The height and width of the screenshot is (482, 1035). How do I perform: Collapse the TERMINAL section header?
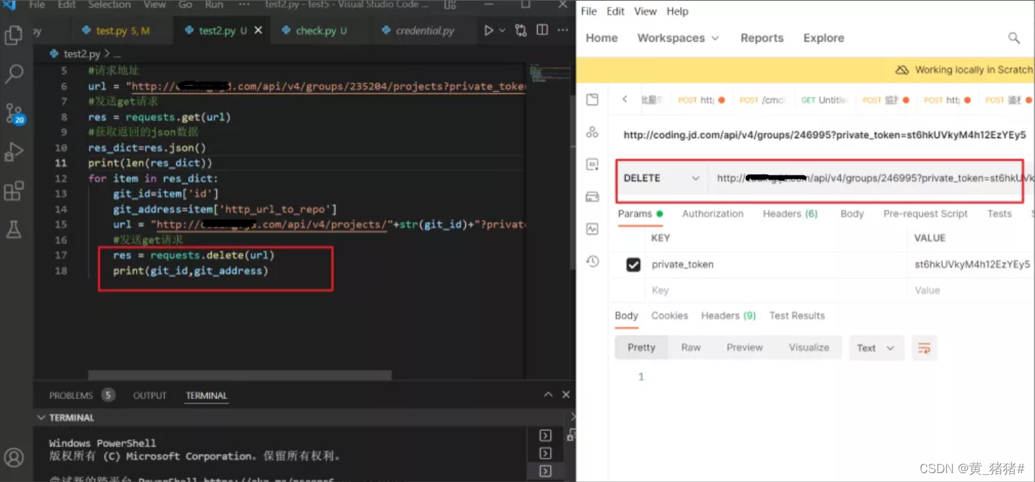click(66, 417)
